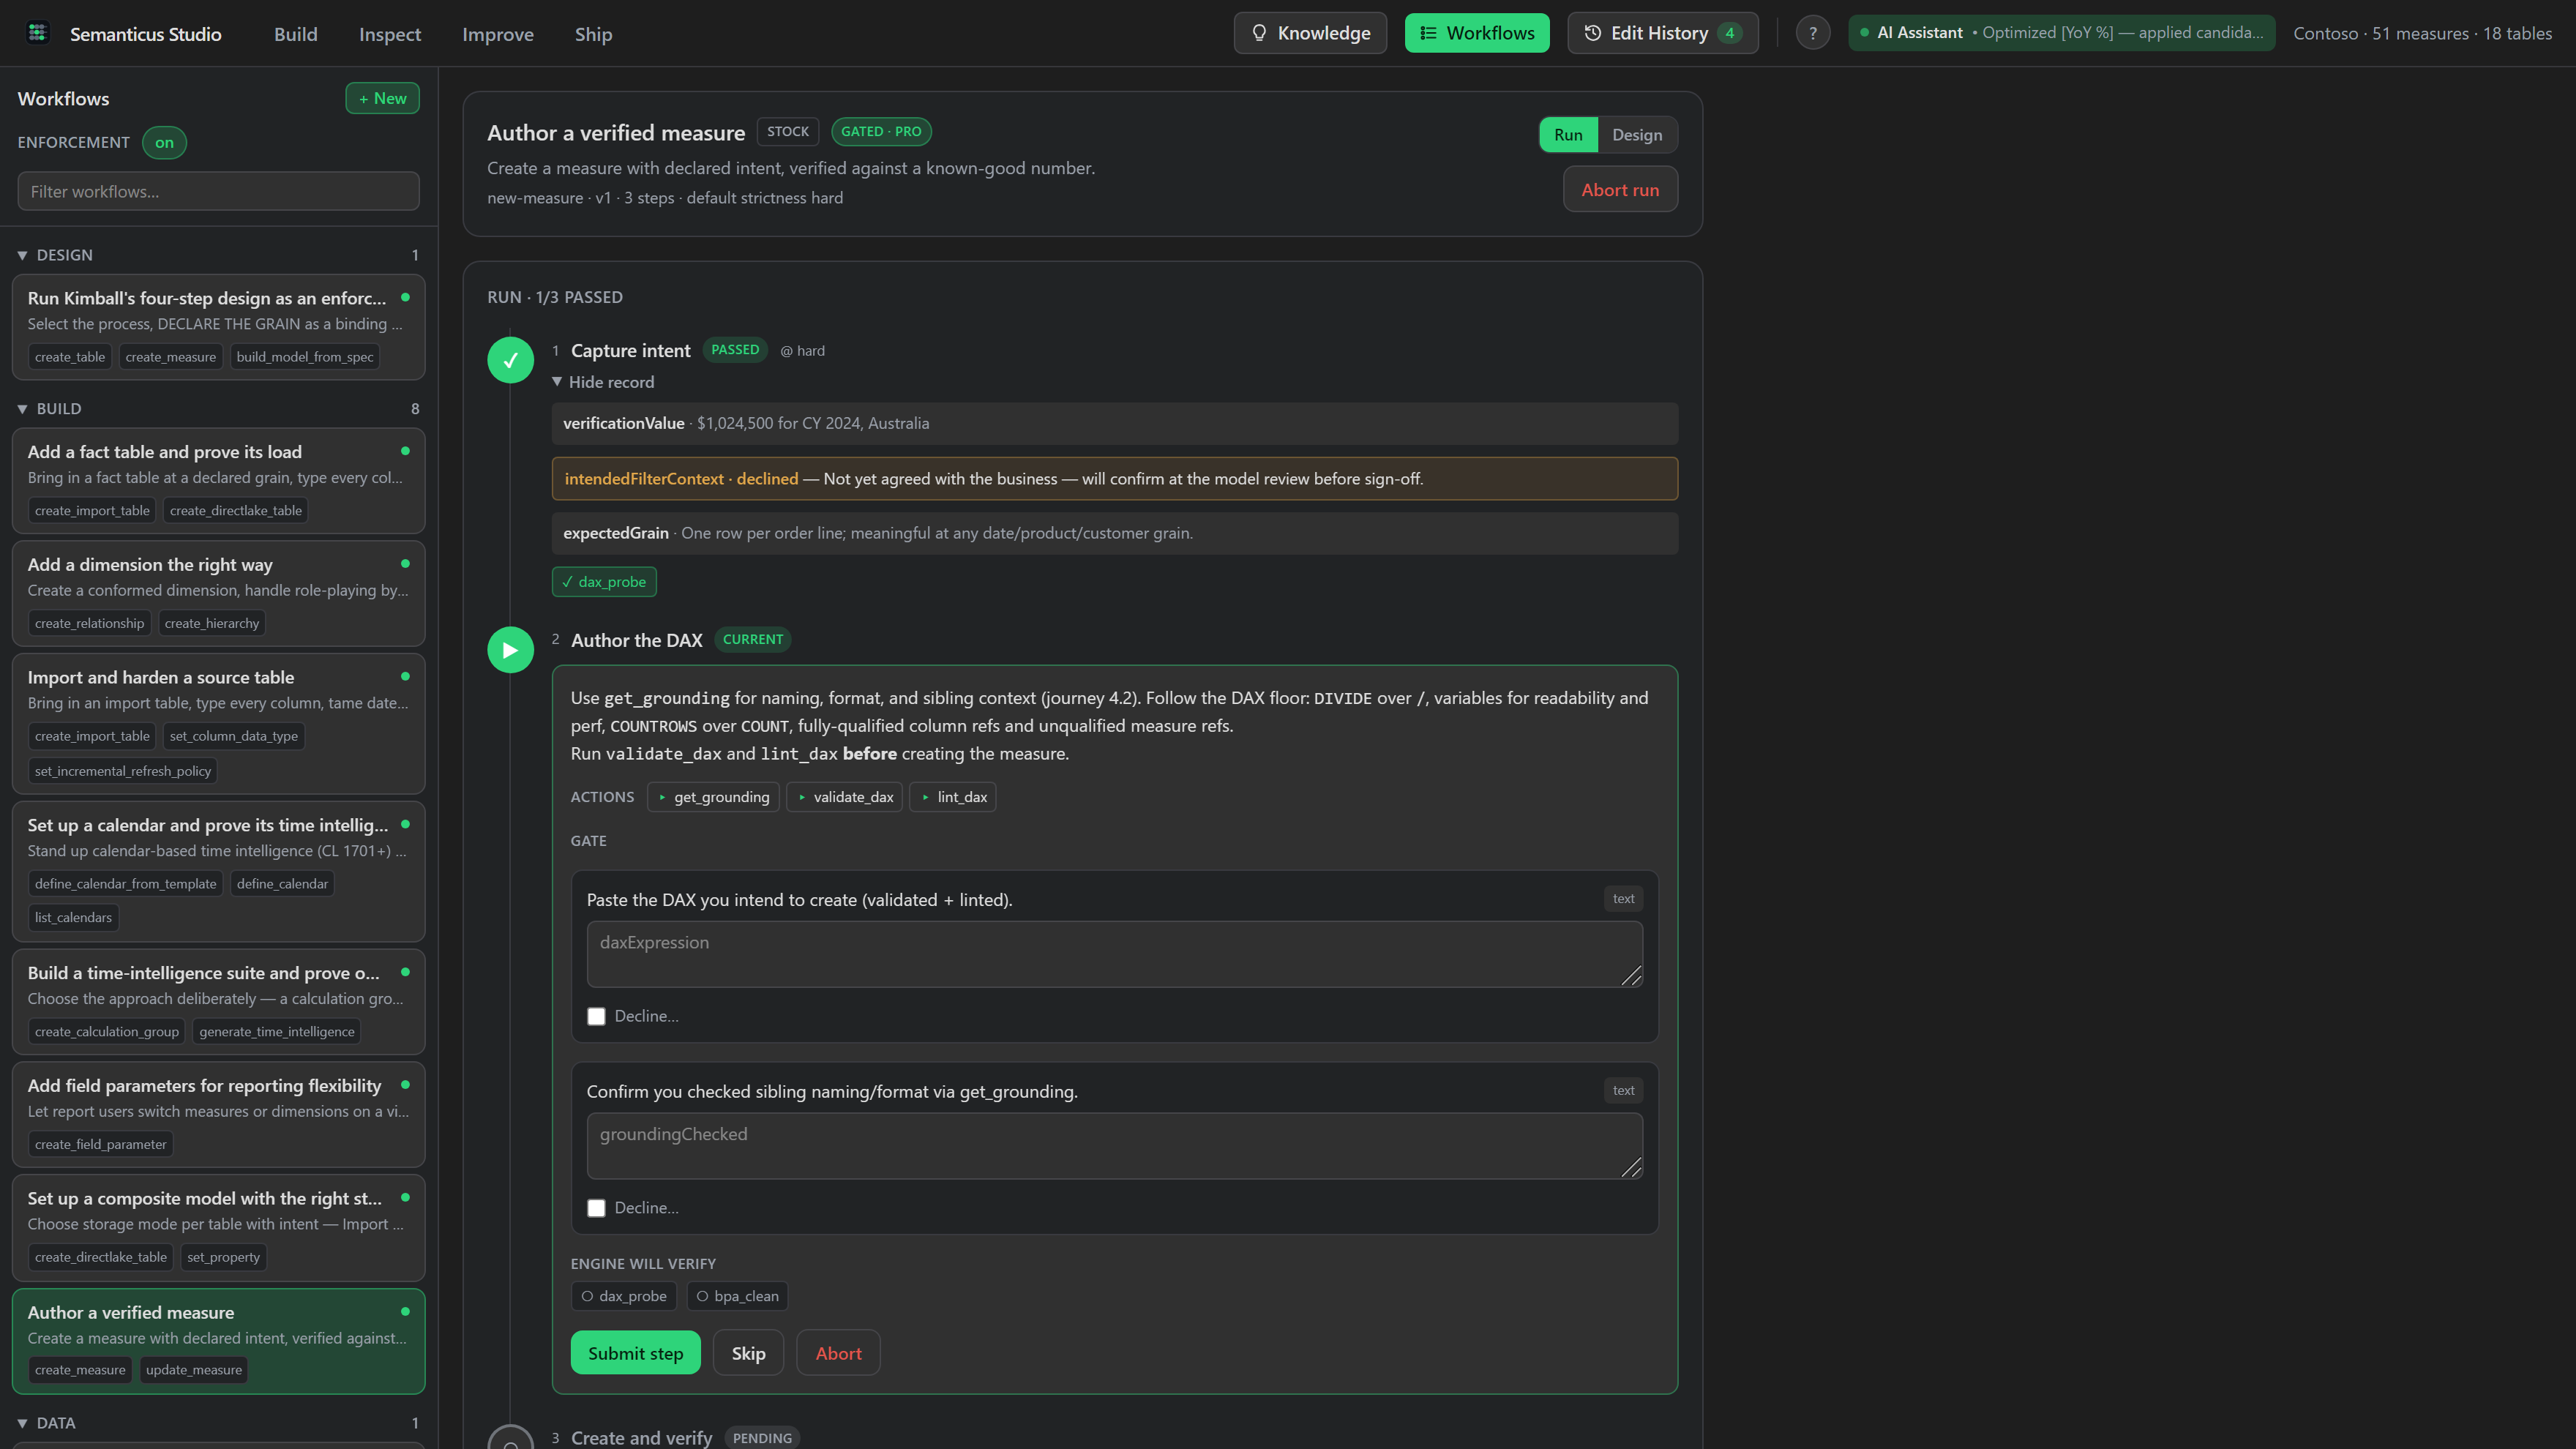Open the Inspect menu

coord(390,34)
